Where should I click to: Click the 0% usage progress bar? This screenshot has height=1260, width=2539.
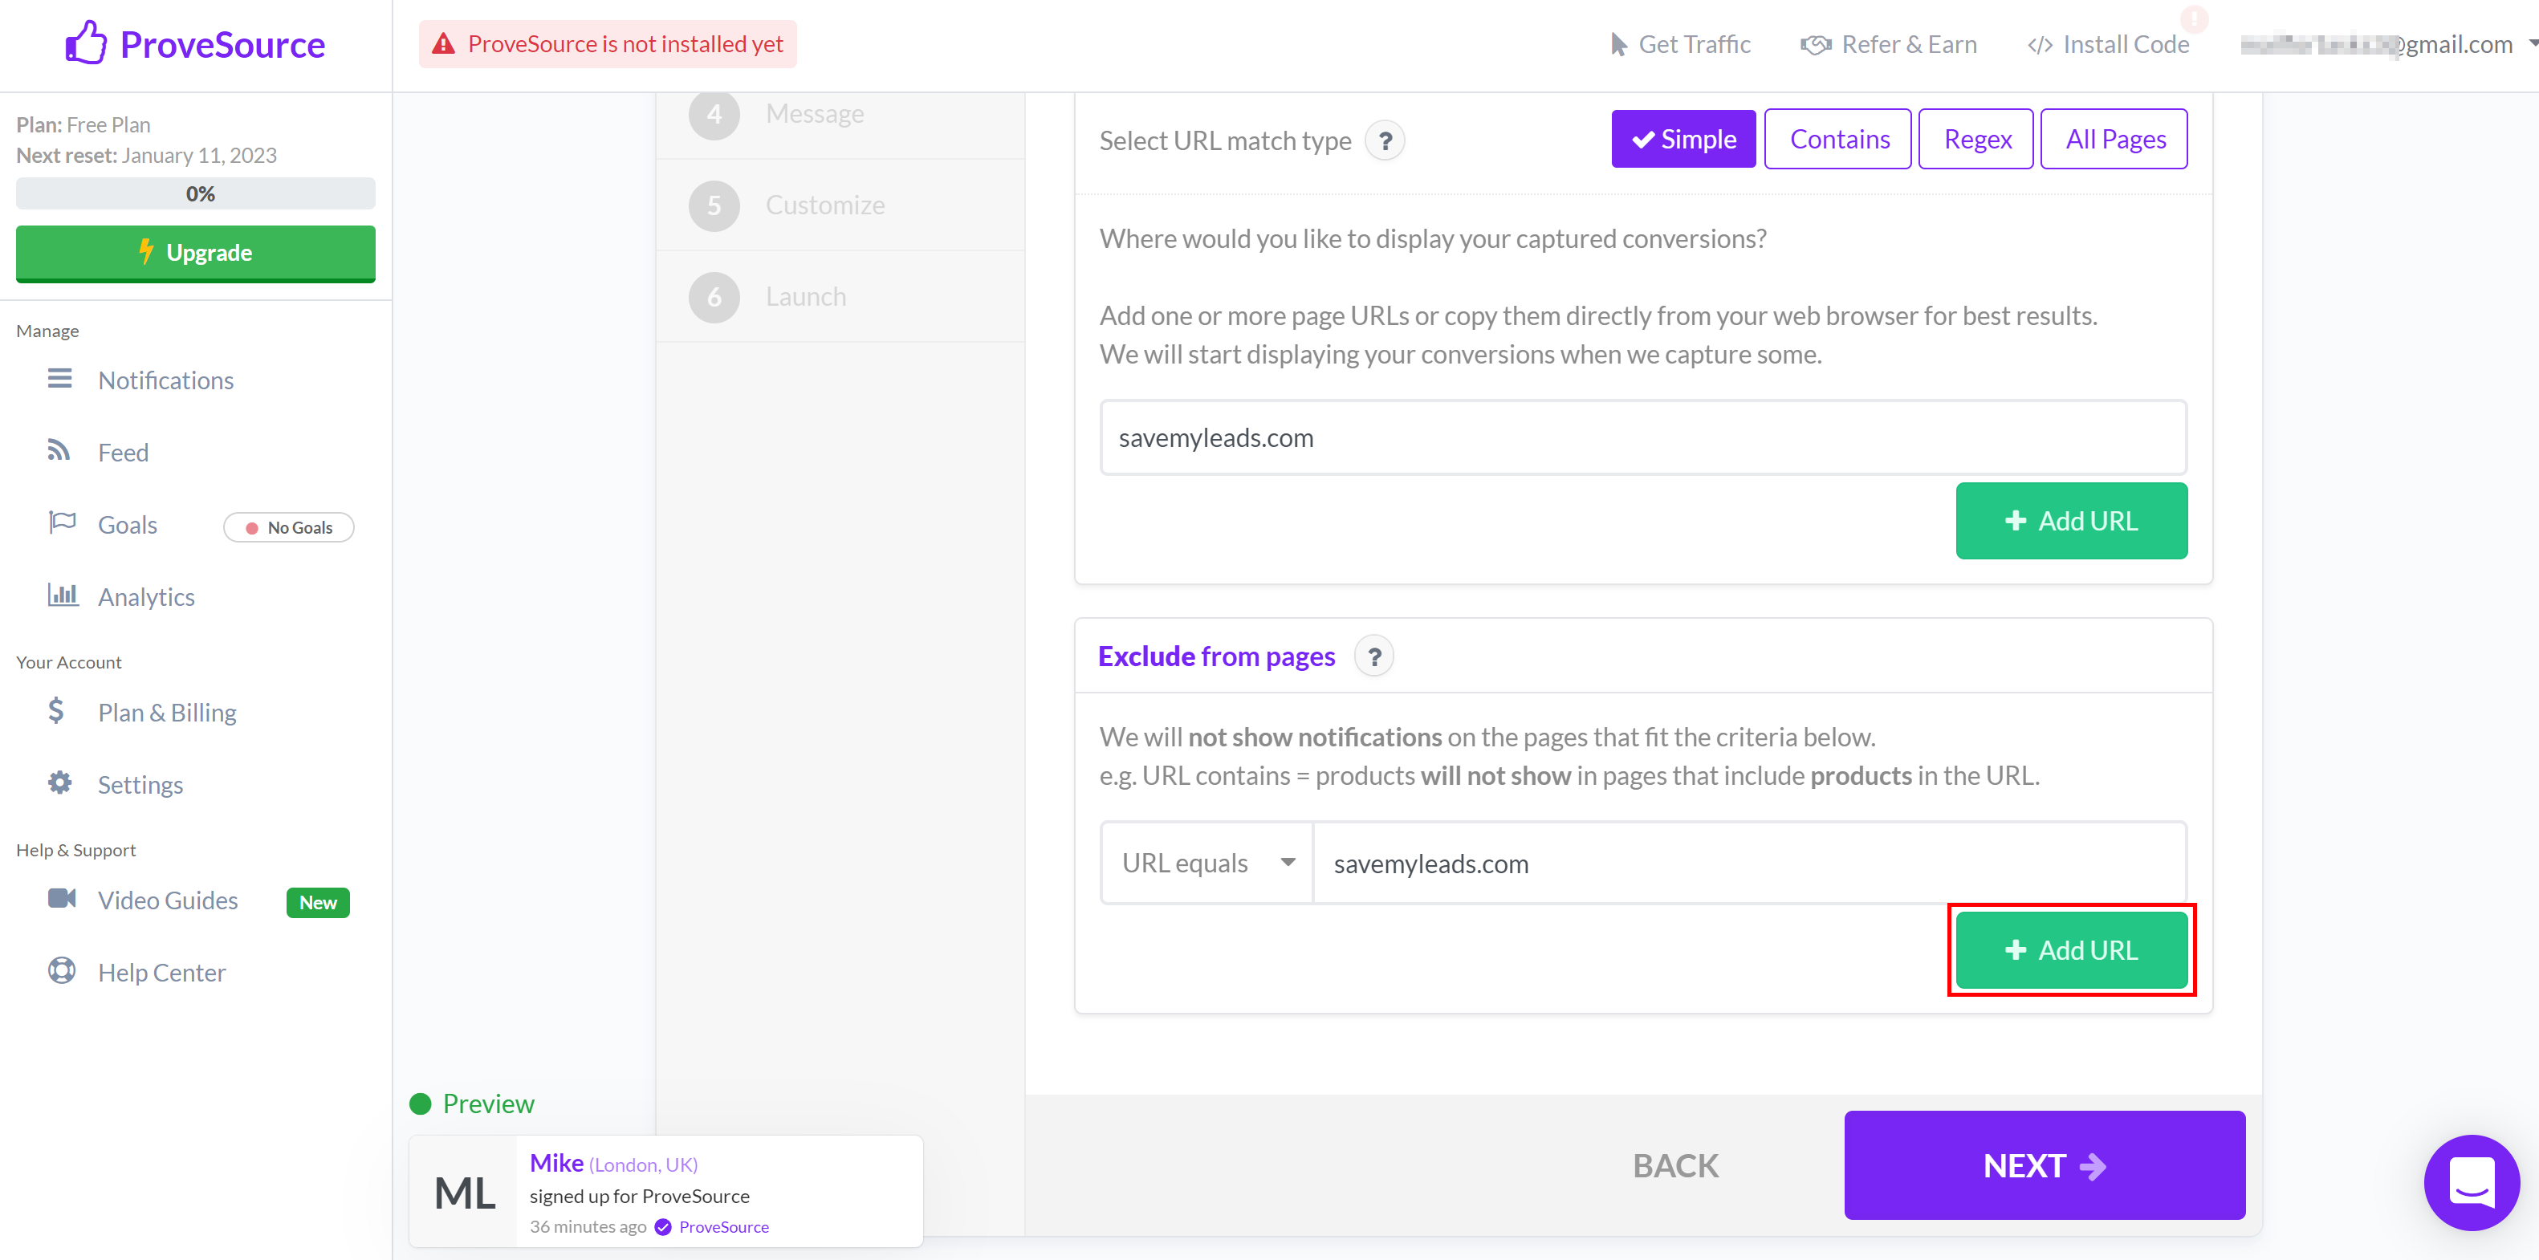coord(195,193)
